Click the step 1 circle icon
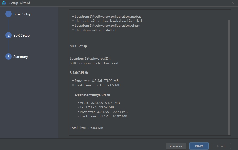238x150 pixels. pos(9,14)
